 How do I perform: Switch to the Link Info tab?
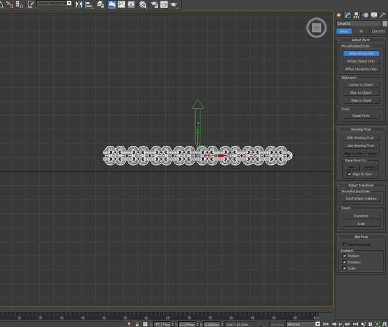tap(378, 31)
